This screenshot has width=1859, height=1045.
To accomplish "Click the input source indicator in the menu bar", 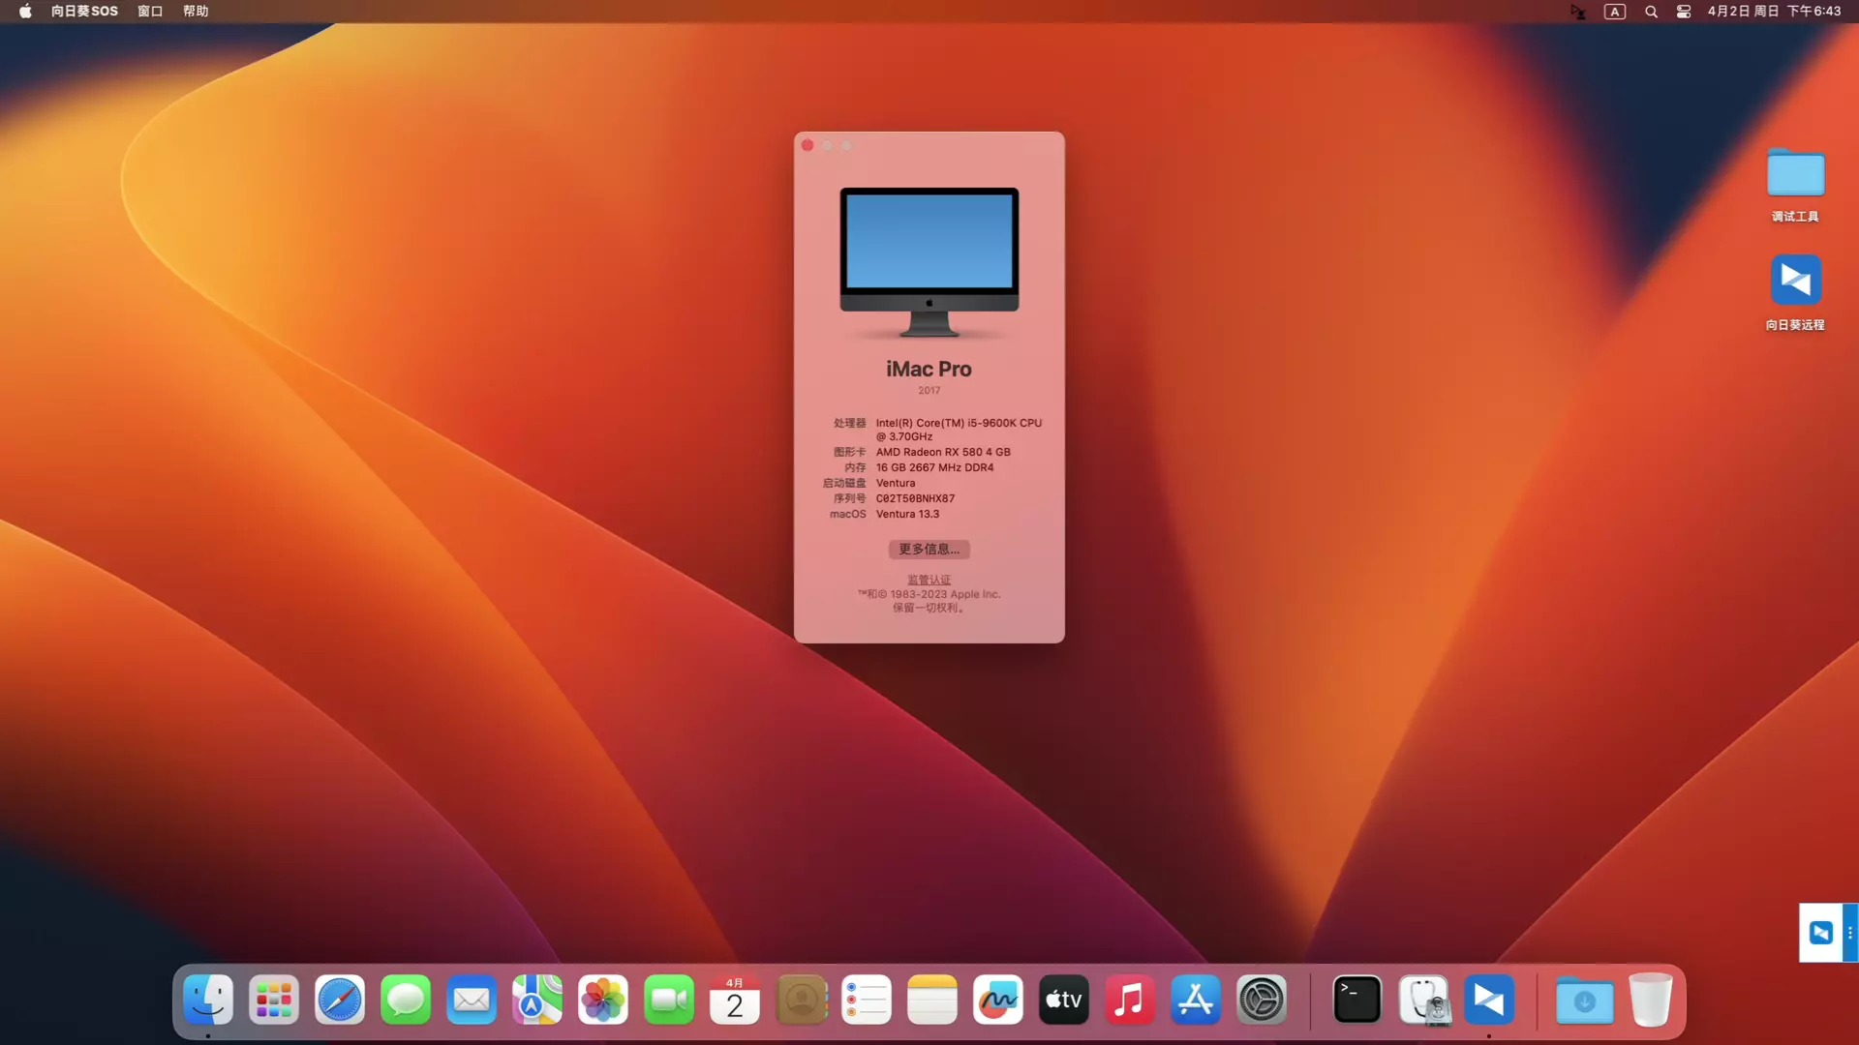I will coord(1614,11).
